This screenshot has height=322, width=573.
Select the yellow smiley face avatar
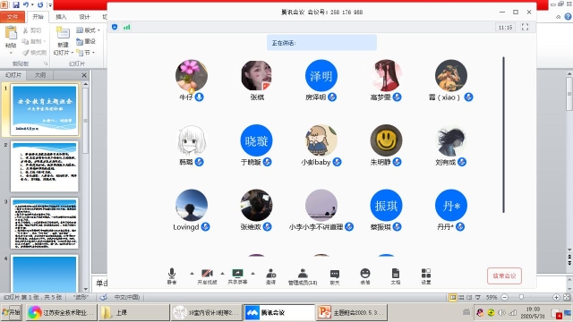point(386,140)
